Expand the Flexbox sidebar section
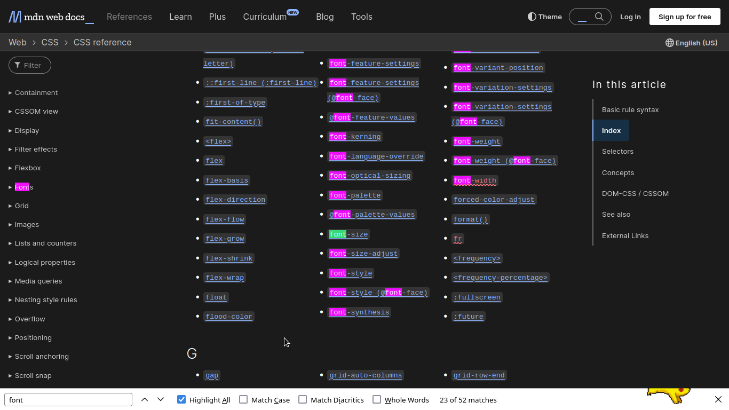729x410 pixels. [28, 168]
